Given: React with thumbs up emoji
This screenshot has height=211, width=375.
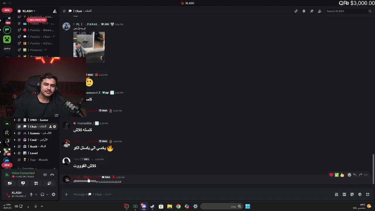Looking at the screenshot, I should tap(342, 175).
